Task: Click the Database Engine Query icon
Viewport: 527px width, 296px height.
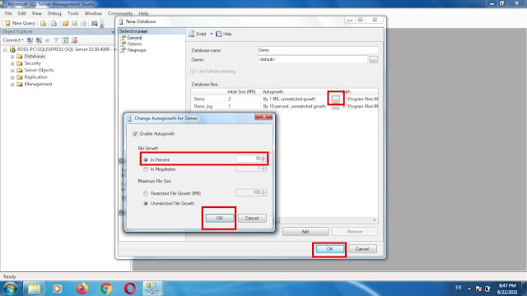Action: pos(44,23)
